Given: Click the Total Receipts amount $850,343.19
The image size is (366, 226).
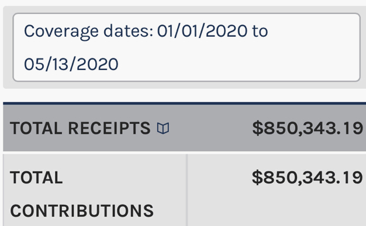Looking at the screenshot, I should (x=308, y=128).
